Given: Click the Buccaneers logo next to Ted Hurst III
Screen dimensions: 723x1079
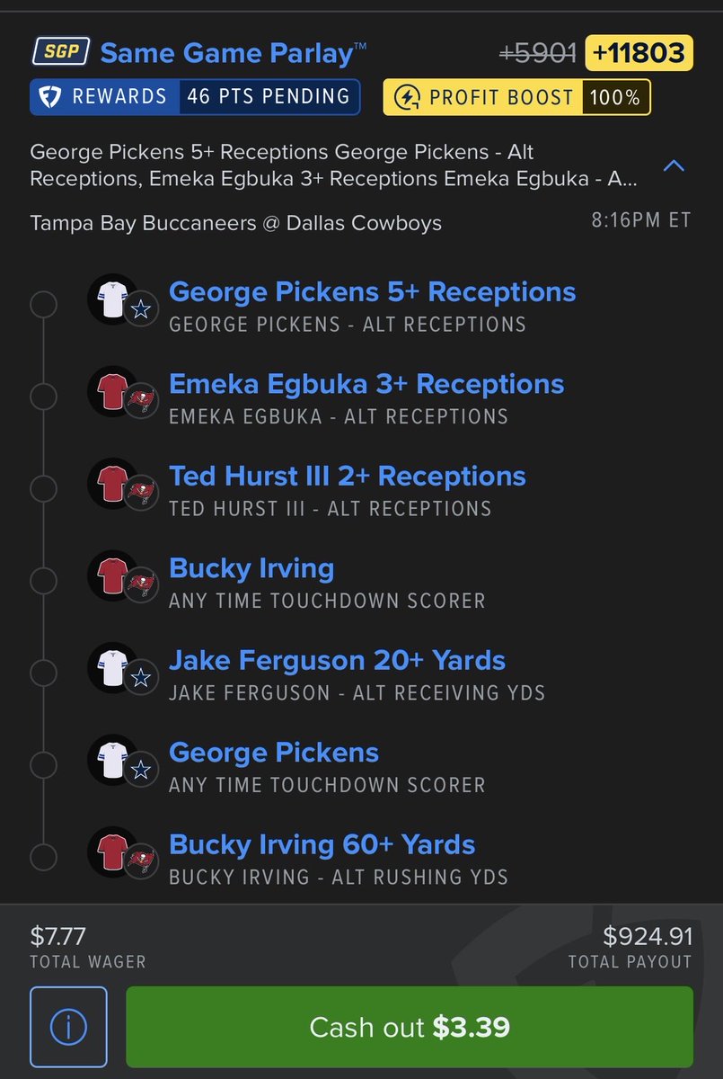Looking at the screenshot, I should [140, 495].
